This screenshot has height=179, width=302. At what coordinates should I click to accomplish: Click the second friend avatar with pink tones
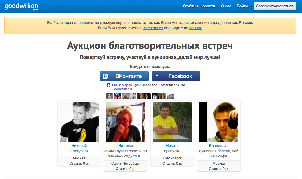click(117, 96)
